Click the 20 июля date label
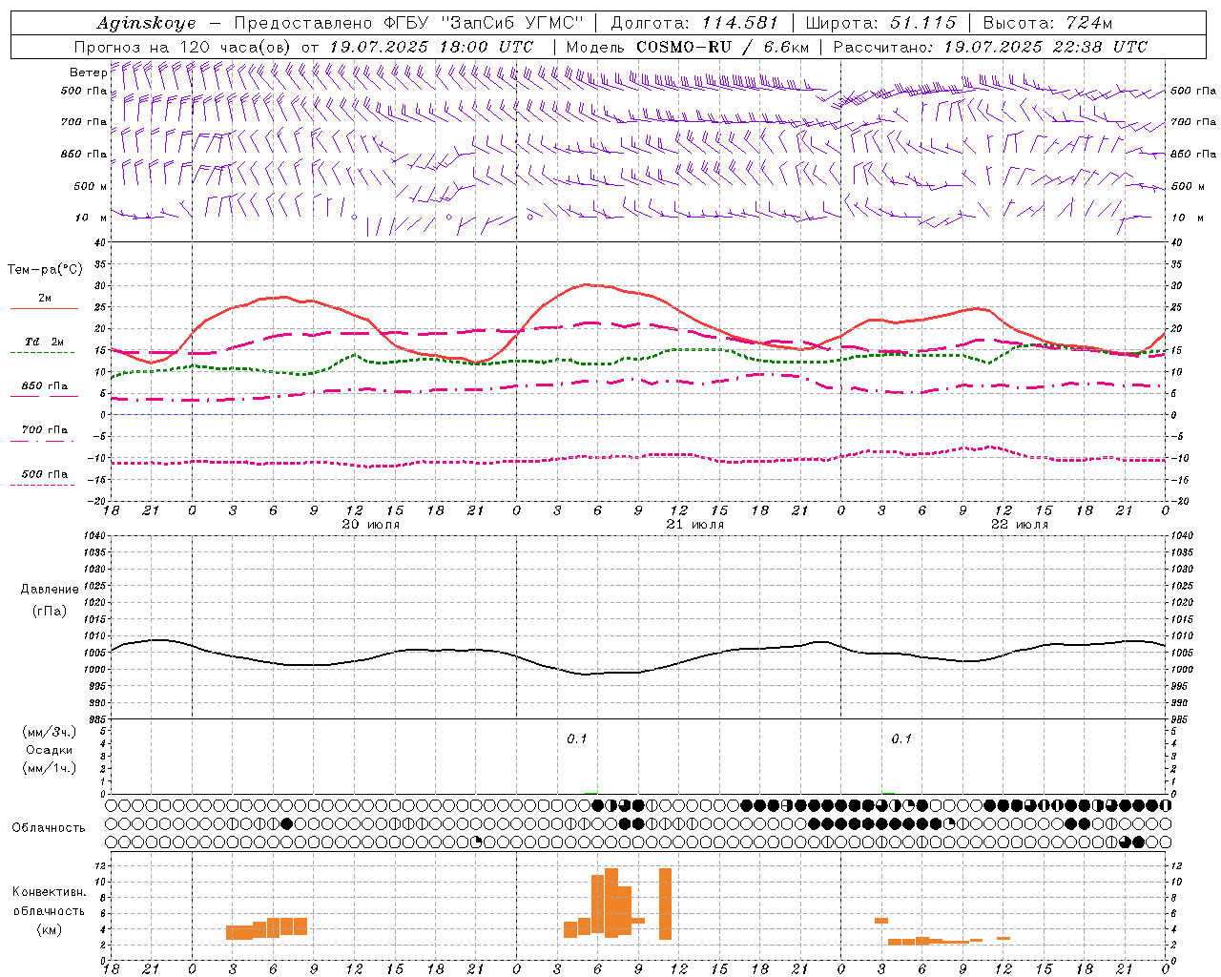 (371, 524)
